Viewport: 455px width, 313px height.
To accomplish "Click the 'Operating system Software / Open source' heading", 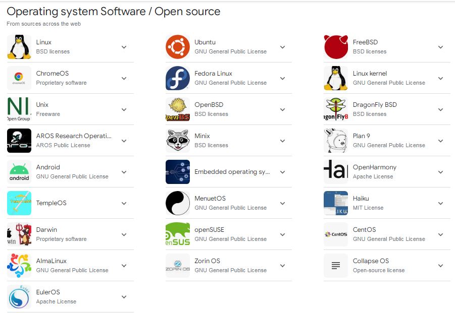I will (114, 11).
